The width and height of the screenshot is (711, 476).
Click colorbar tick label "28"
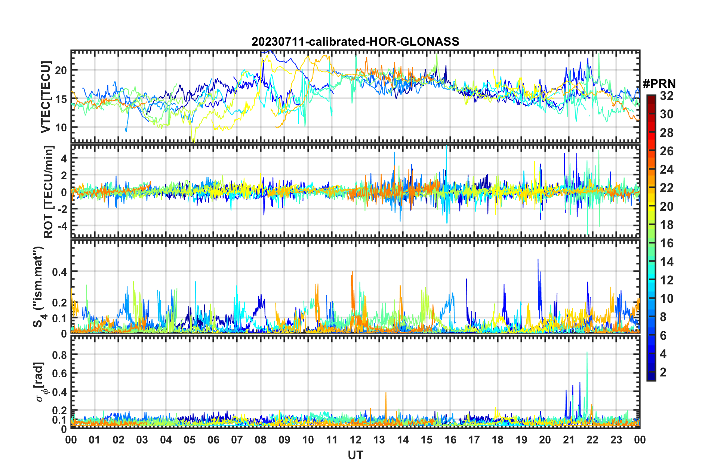tap(667, 133)
